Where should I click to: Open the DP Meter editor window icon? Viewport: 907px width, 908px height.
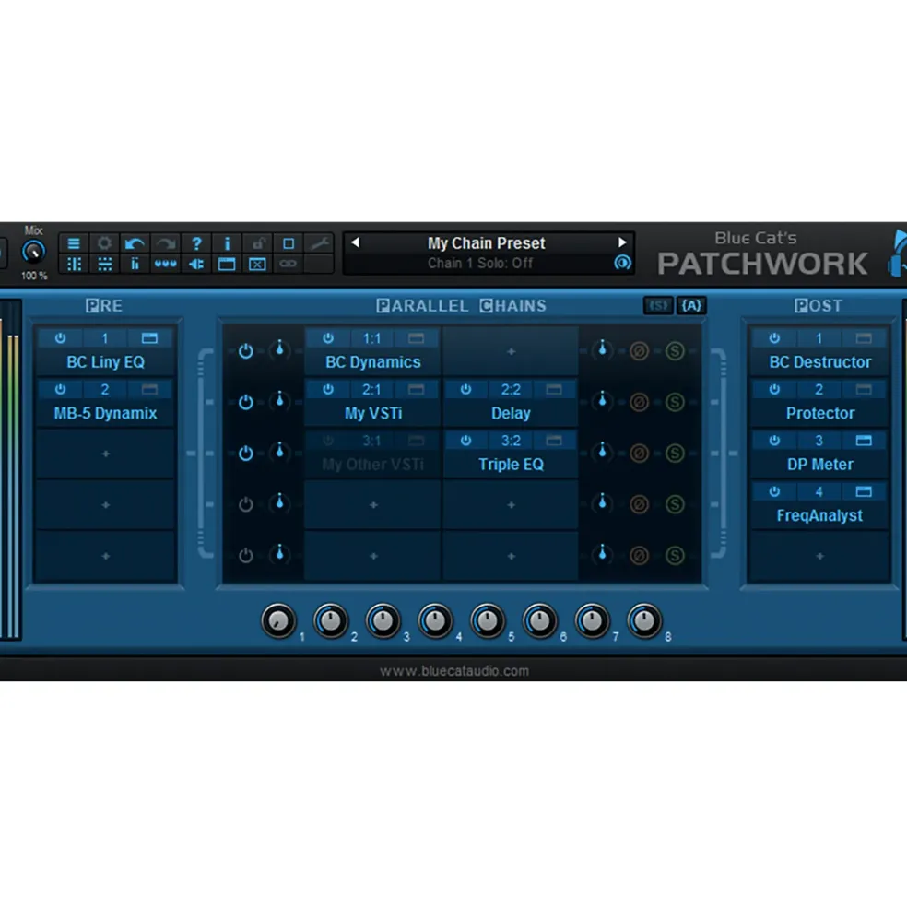(864, 441)
